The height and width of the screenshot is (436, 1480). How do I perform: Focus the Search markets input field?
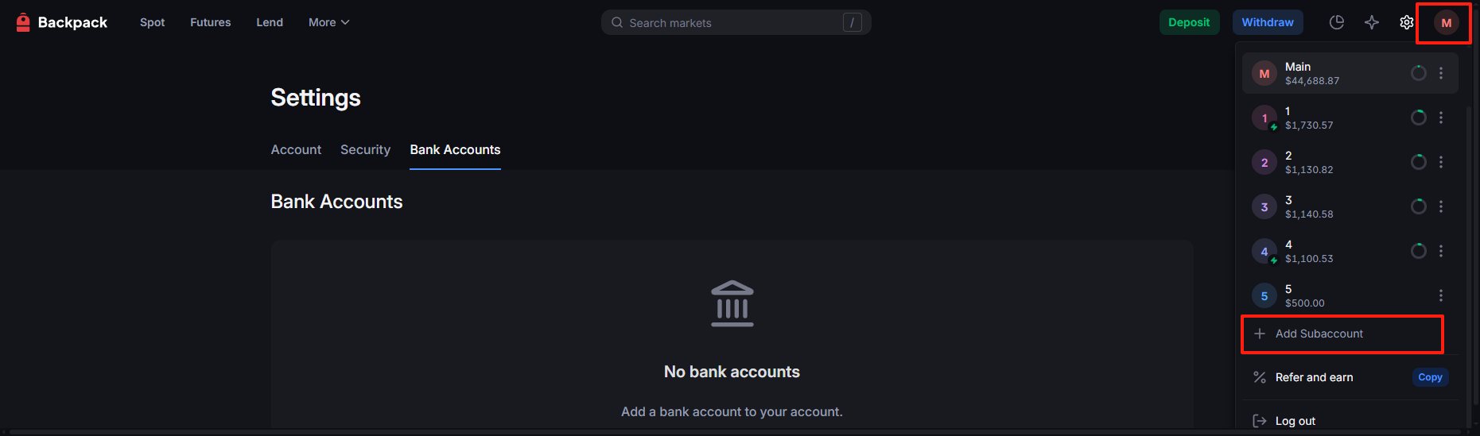point(732,23)
